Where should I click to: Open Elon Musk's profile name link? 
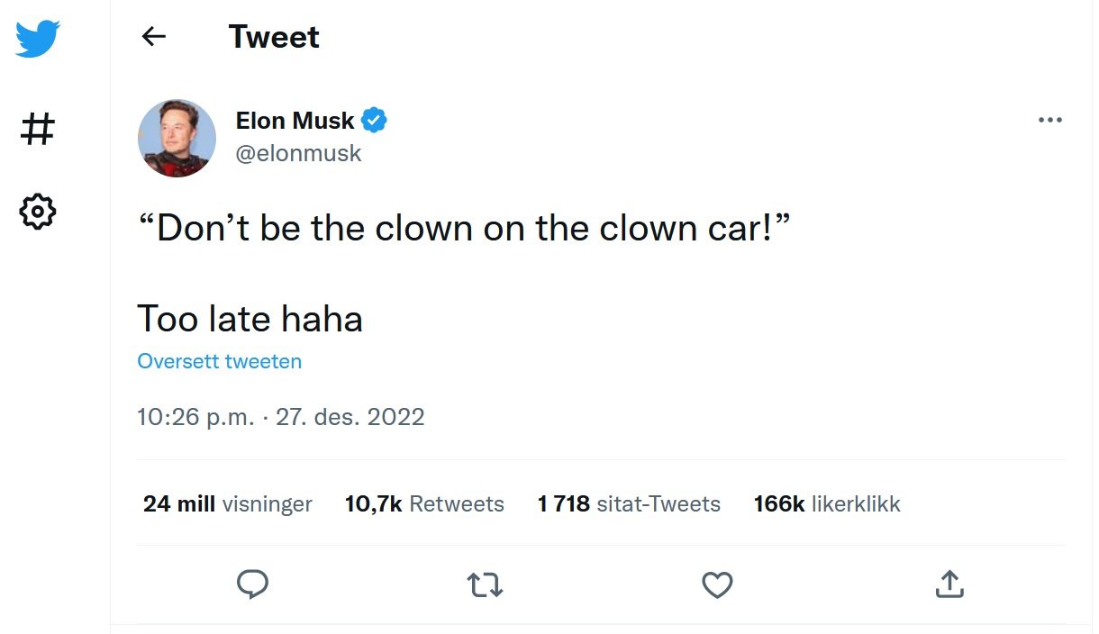[294, 120]
